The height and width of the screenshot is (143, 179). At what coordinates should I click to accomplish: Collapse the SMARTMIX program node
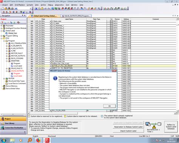tap(7, 61)
